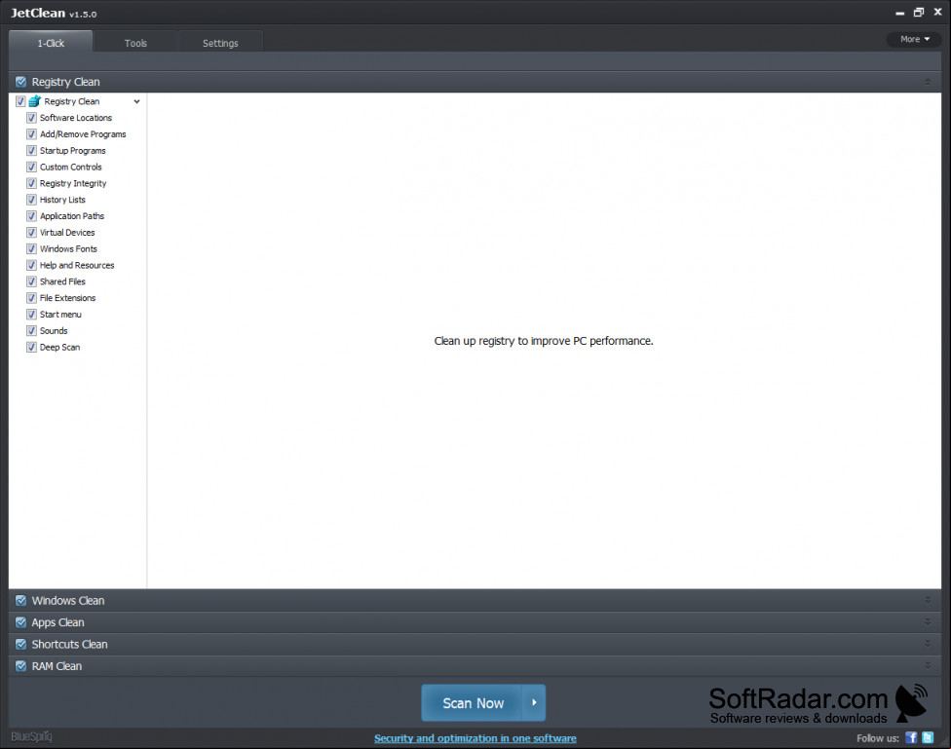Disable Deep Scan checkbox
The image size is (951, 749).
[x=31, y=347]
